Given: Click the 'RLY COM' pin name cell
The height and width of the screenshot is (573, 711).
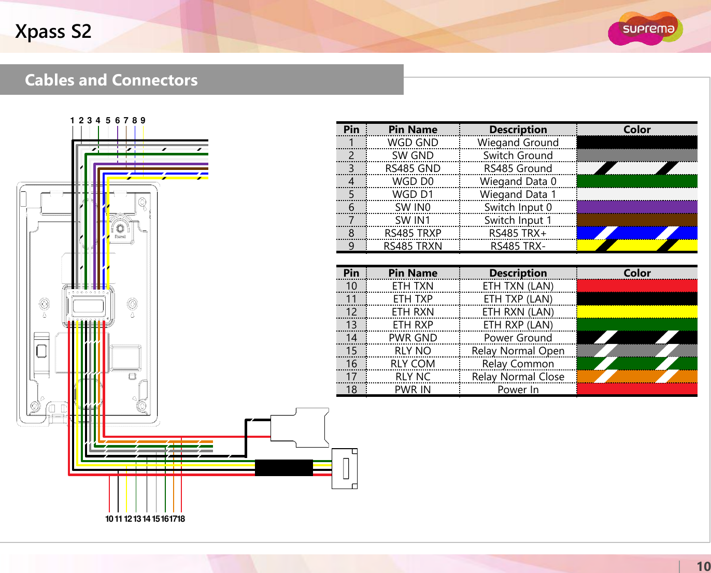Looking at the screenshot, I should pyautogui.click(x=413, y=364).
